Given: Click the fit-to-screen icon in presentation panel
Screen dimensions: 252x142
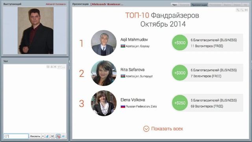Looking at the screenshot, I should [x=246, y=10].
